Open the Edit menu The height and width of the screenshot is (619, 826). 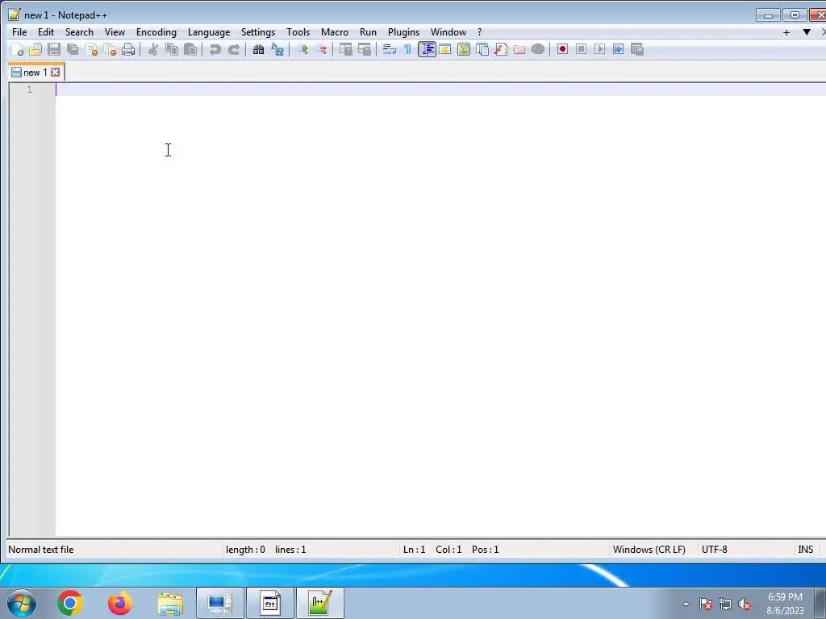(x=46, y=32)
